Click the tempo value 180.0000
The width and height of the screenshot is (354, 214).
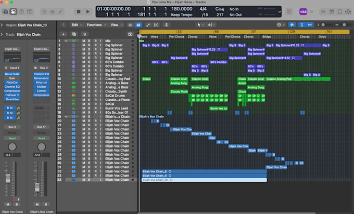pos(182,9)
